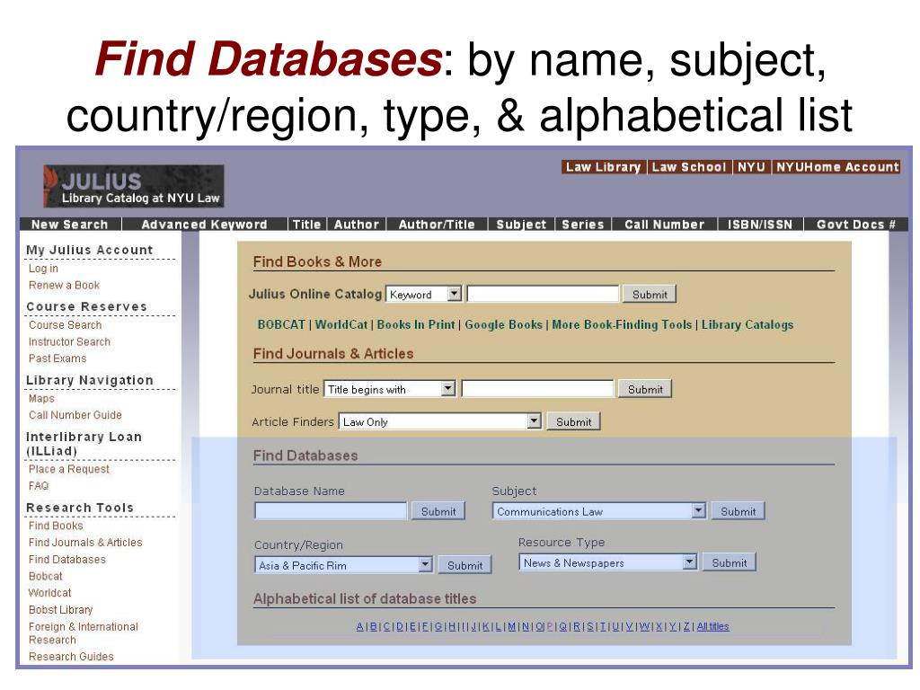Select the Title search tab

pyautogui.click(x=307, y=224)
